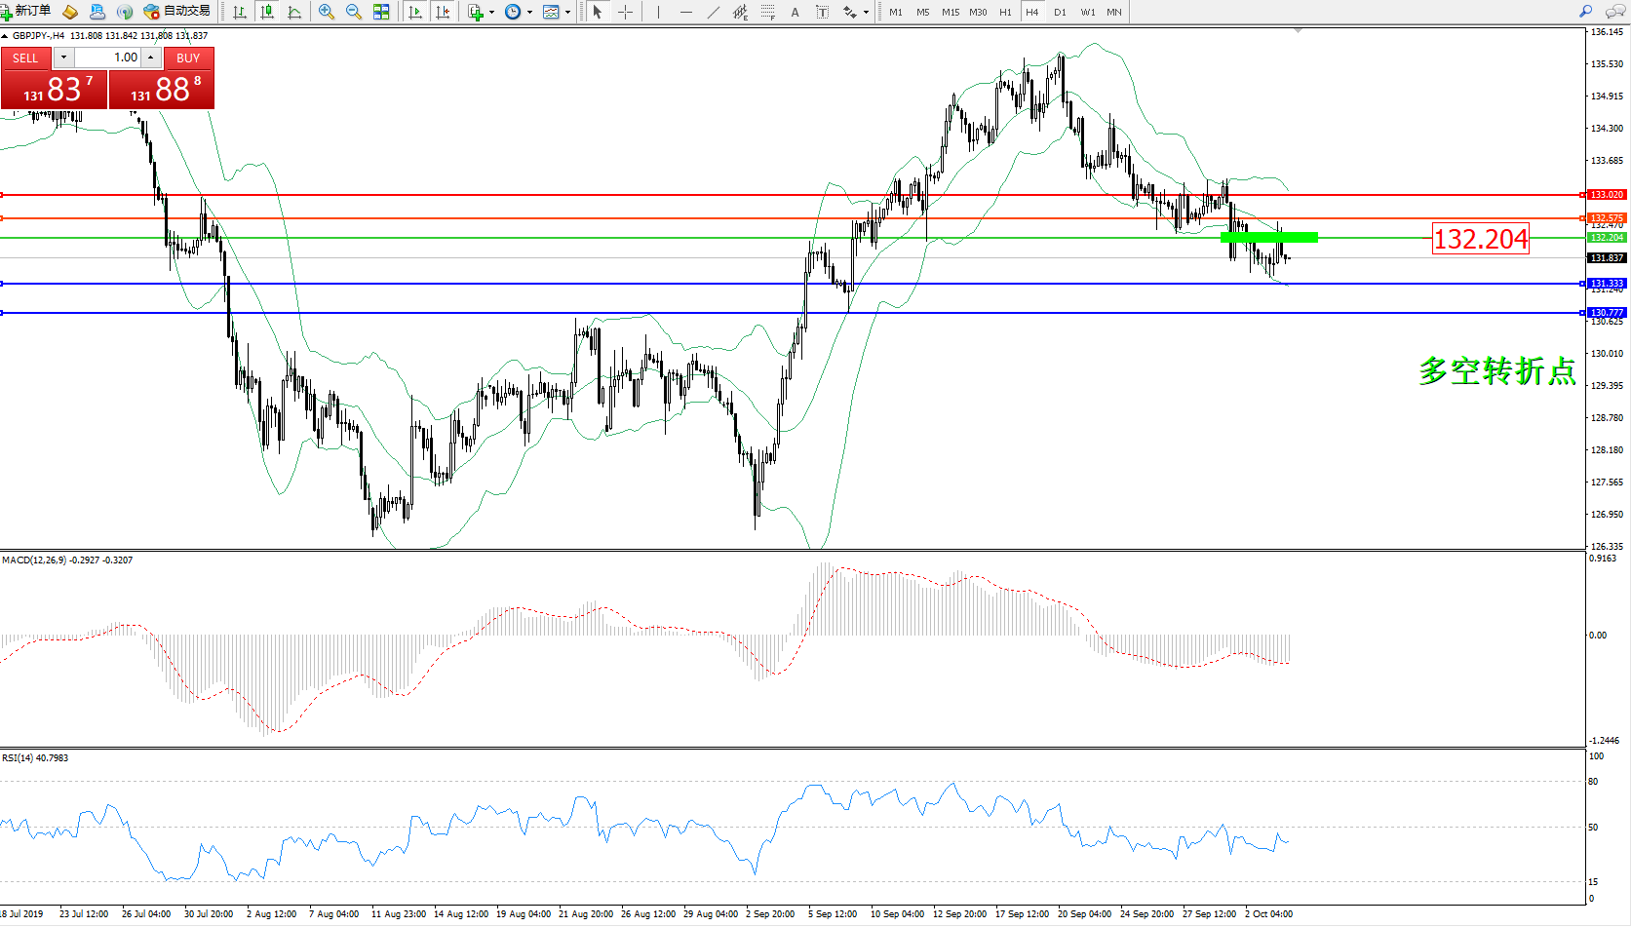Click the green rectangle at 132.204 level
Viewport: 1631px width, 927px height.
(1268, 237)
